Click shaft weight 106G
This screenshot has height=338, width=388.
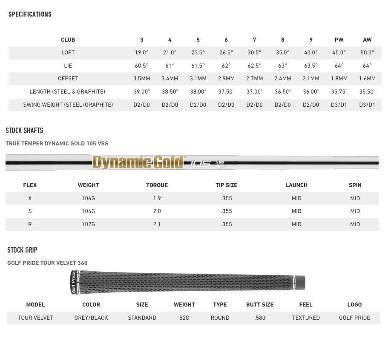pyautogui.click(x=88, y=199)
